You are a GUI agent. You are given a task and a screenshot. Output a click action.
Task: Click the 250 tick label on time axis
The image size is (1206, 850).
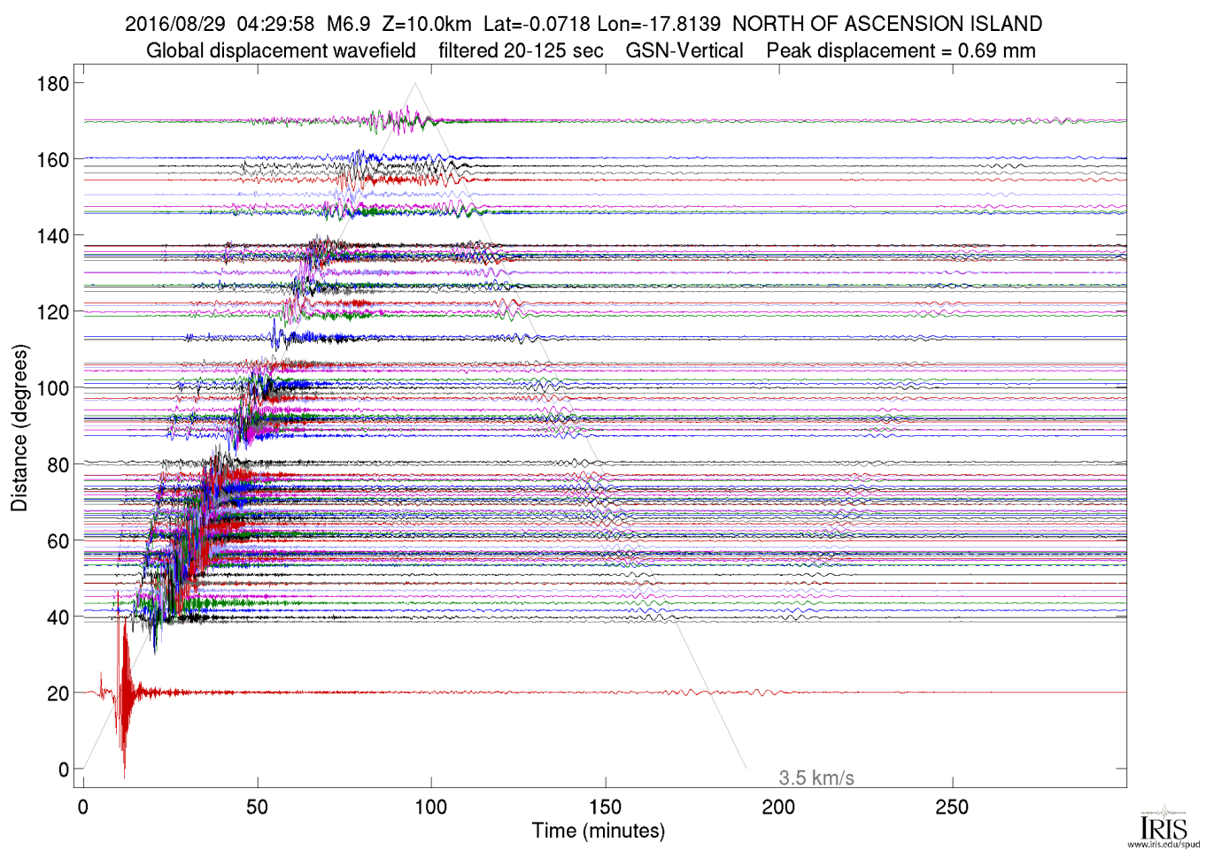click(x=952, y=807)
